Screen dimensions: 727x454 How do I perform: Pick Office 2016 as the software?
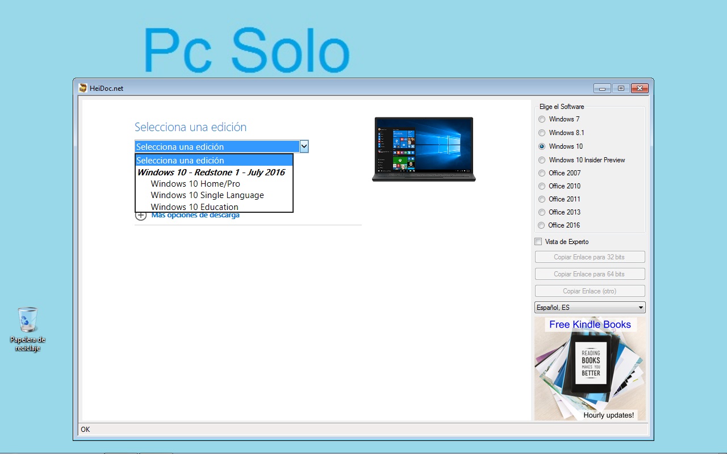pos(541,225)
